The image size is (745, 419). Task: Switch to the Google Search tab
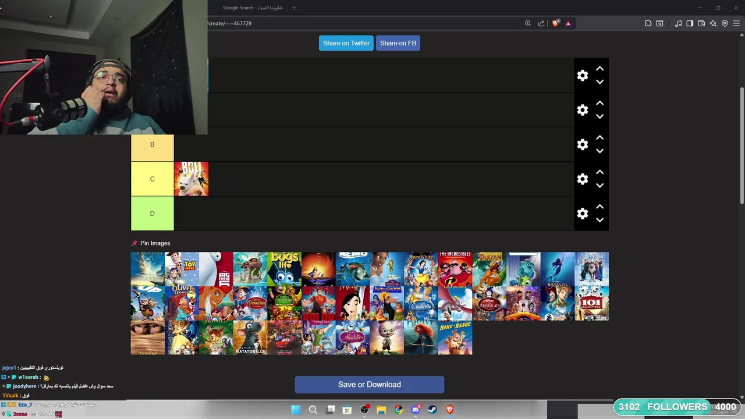click(x=253, y=8)
